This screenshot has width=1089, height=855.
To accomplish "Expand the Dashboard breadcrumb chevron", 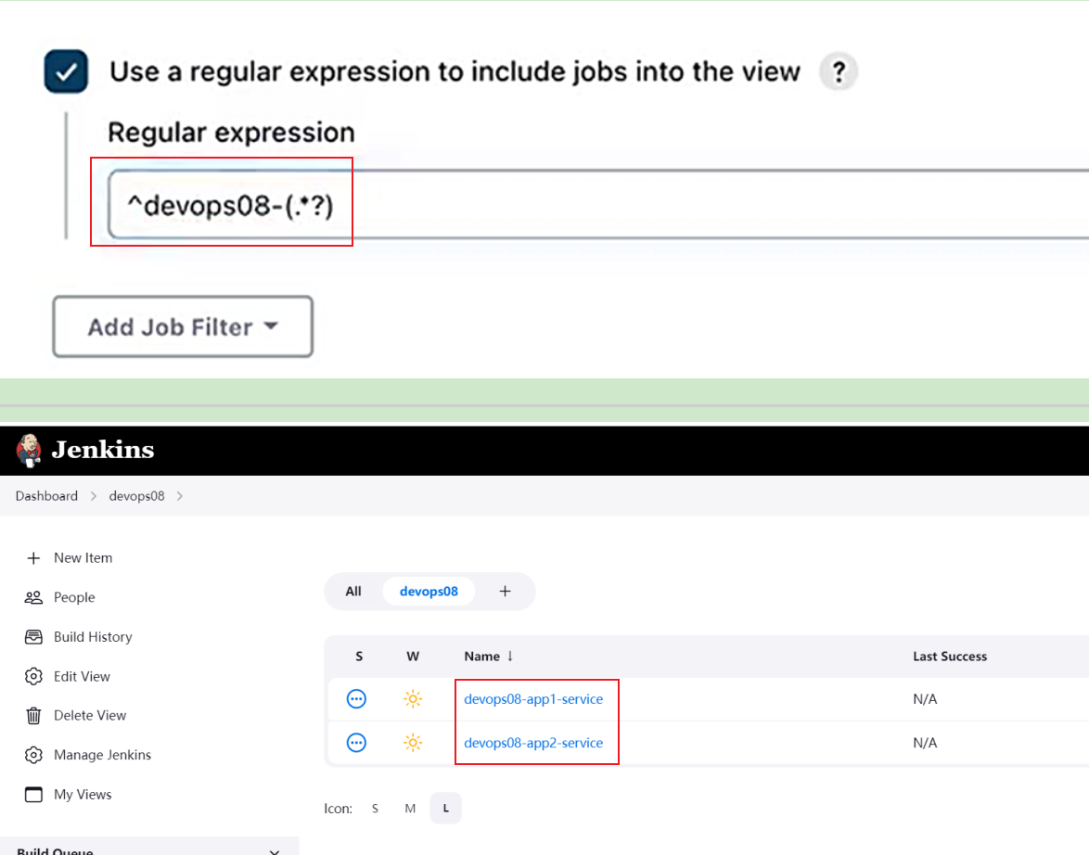I will (x=93, y=496).
